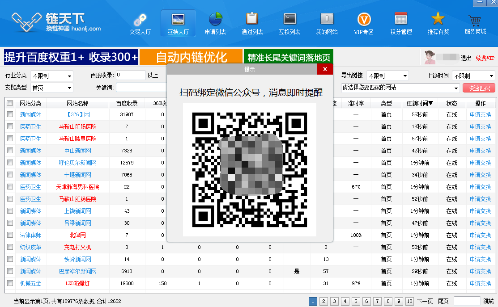The width and height of the screenshot is (498, 307).
Task: Click 法律律师 category in 北律网 row
Action: 30,235
